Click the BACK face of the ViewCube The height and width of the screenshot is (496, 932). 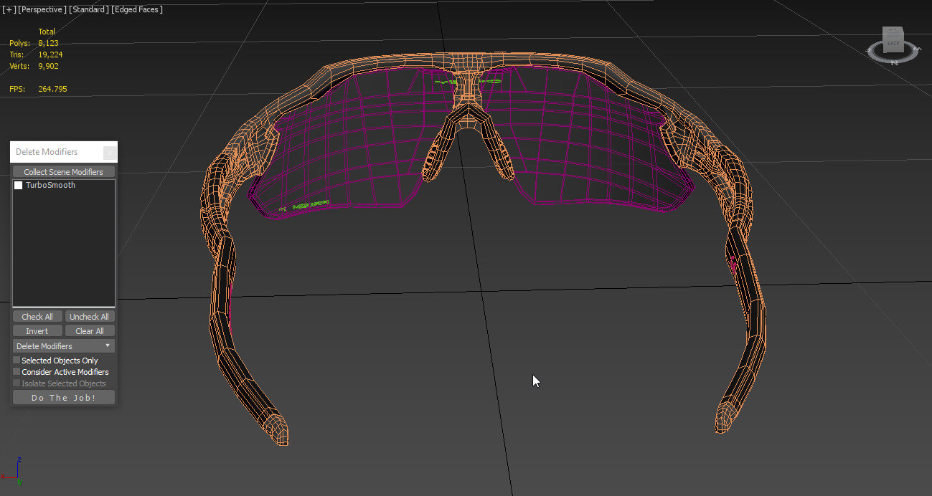pyautogui.click(x=893, y=44)
